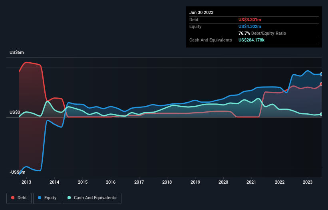328x210 pixels.
Task: Select the 2015 x-axis label
Action: (83, 182)
